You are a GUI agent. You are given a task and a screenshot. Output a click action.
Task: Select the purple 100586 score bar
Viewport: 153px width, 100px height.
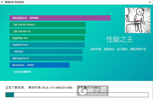pyautogui.click(x=60, y=18)
